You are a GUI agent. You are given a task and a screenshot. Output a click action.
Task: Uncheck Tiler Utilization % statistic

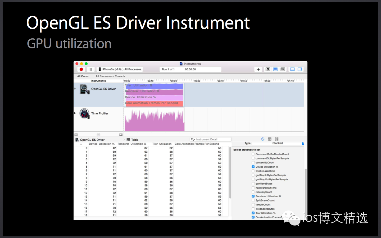click(x=253, y=213)
